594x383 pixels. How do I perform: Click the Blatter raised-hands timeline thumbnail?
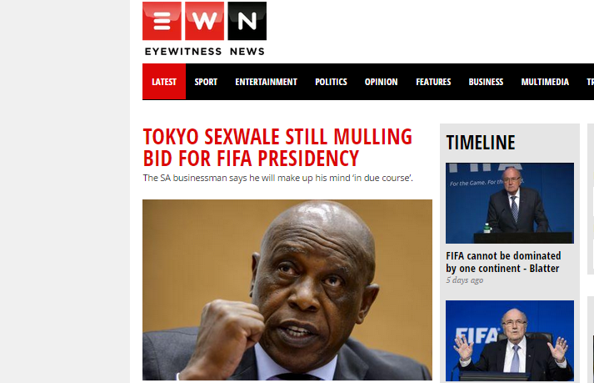click(510, 340)
